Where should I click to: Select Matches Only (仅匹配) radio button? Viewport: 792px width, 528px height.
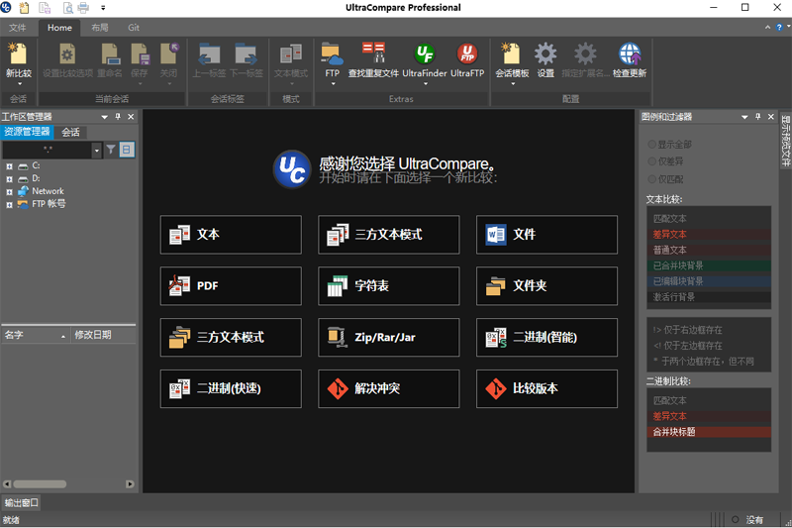[x=651, y=179]
